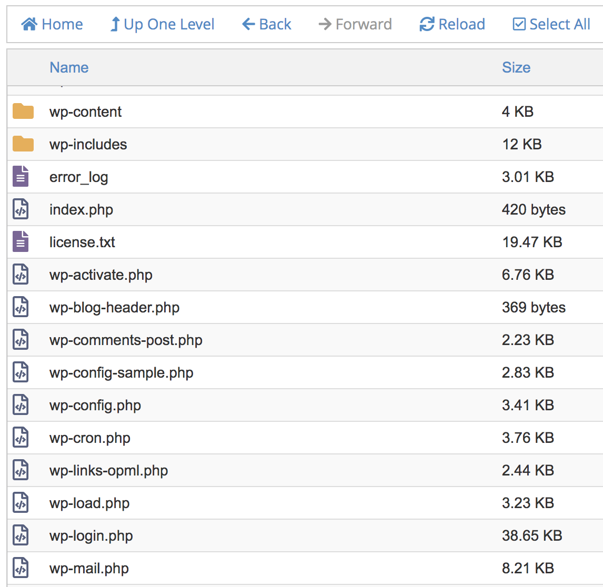
Task: Click the license.txt document icon
Action: [21, 242]
